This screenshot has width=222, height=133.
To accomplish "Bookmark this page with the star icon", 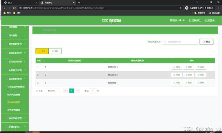I will 180,8.
